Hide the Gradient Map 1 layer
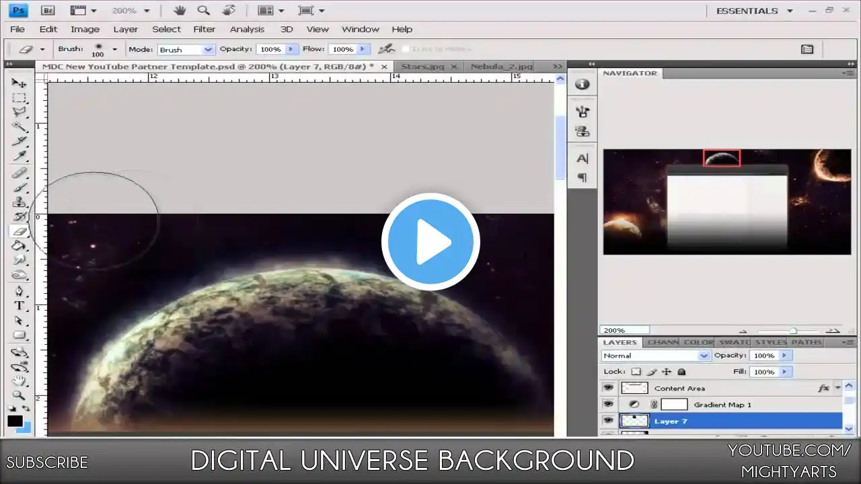Screen dimensions: 861x484 pos(608,404)
